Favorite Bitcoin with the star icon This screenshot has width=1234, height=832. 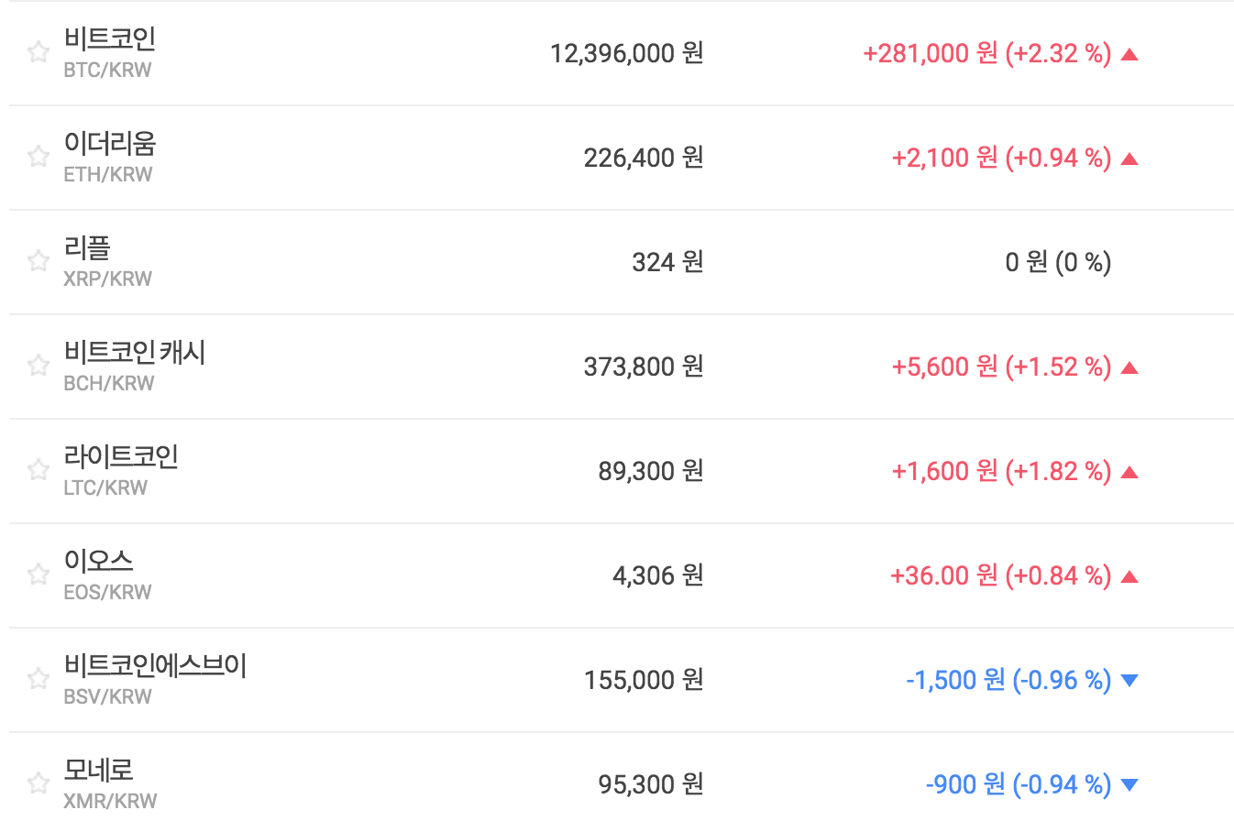click(38, 52)
